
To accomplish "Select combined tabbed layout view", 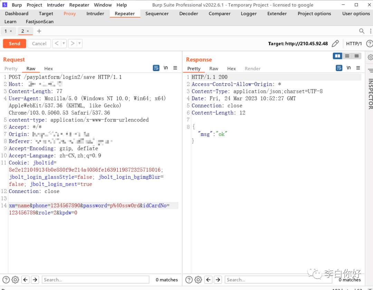I will point(356,56).
